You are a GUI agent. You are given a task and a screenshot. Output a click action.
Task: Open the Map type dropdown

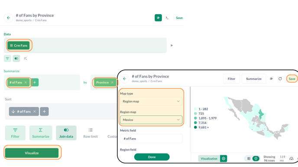pyautogui.click(x=151, y=101)
